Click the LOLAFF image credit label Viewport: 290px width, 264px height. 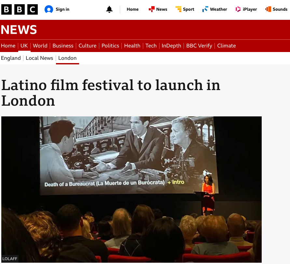pos(10,259)
